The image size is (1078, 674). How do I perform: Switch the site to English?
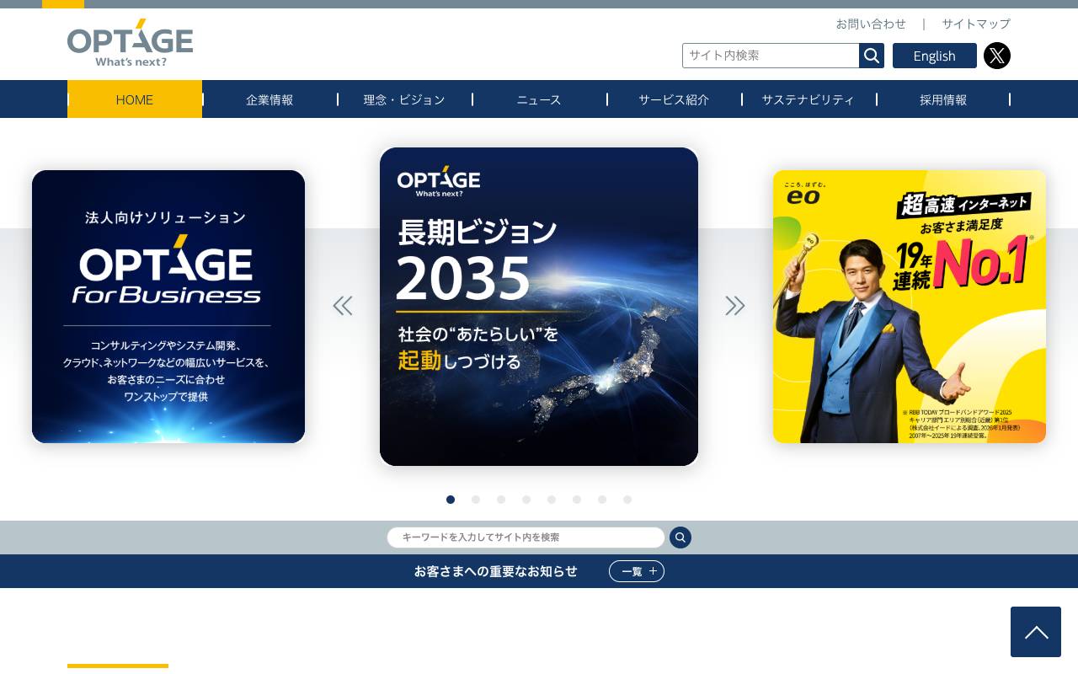coord(935,56)
